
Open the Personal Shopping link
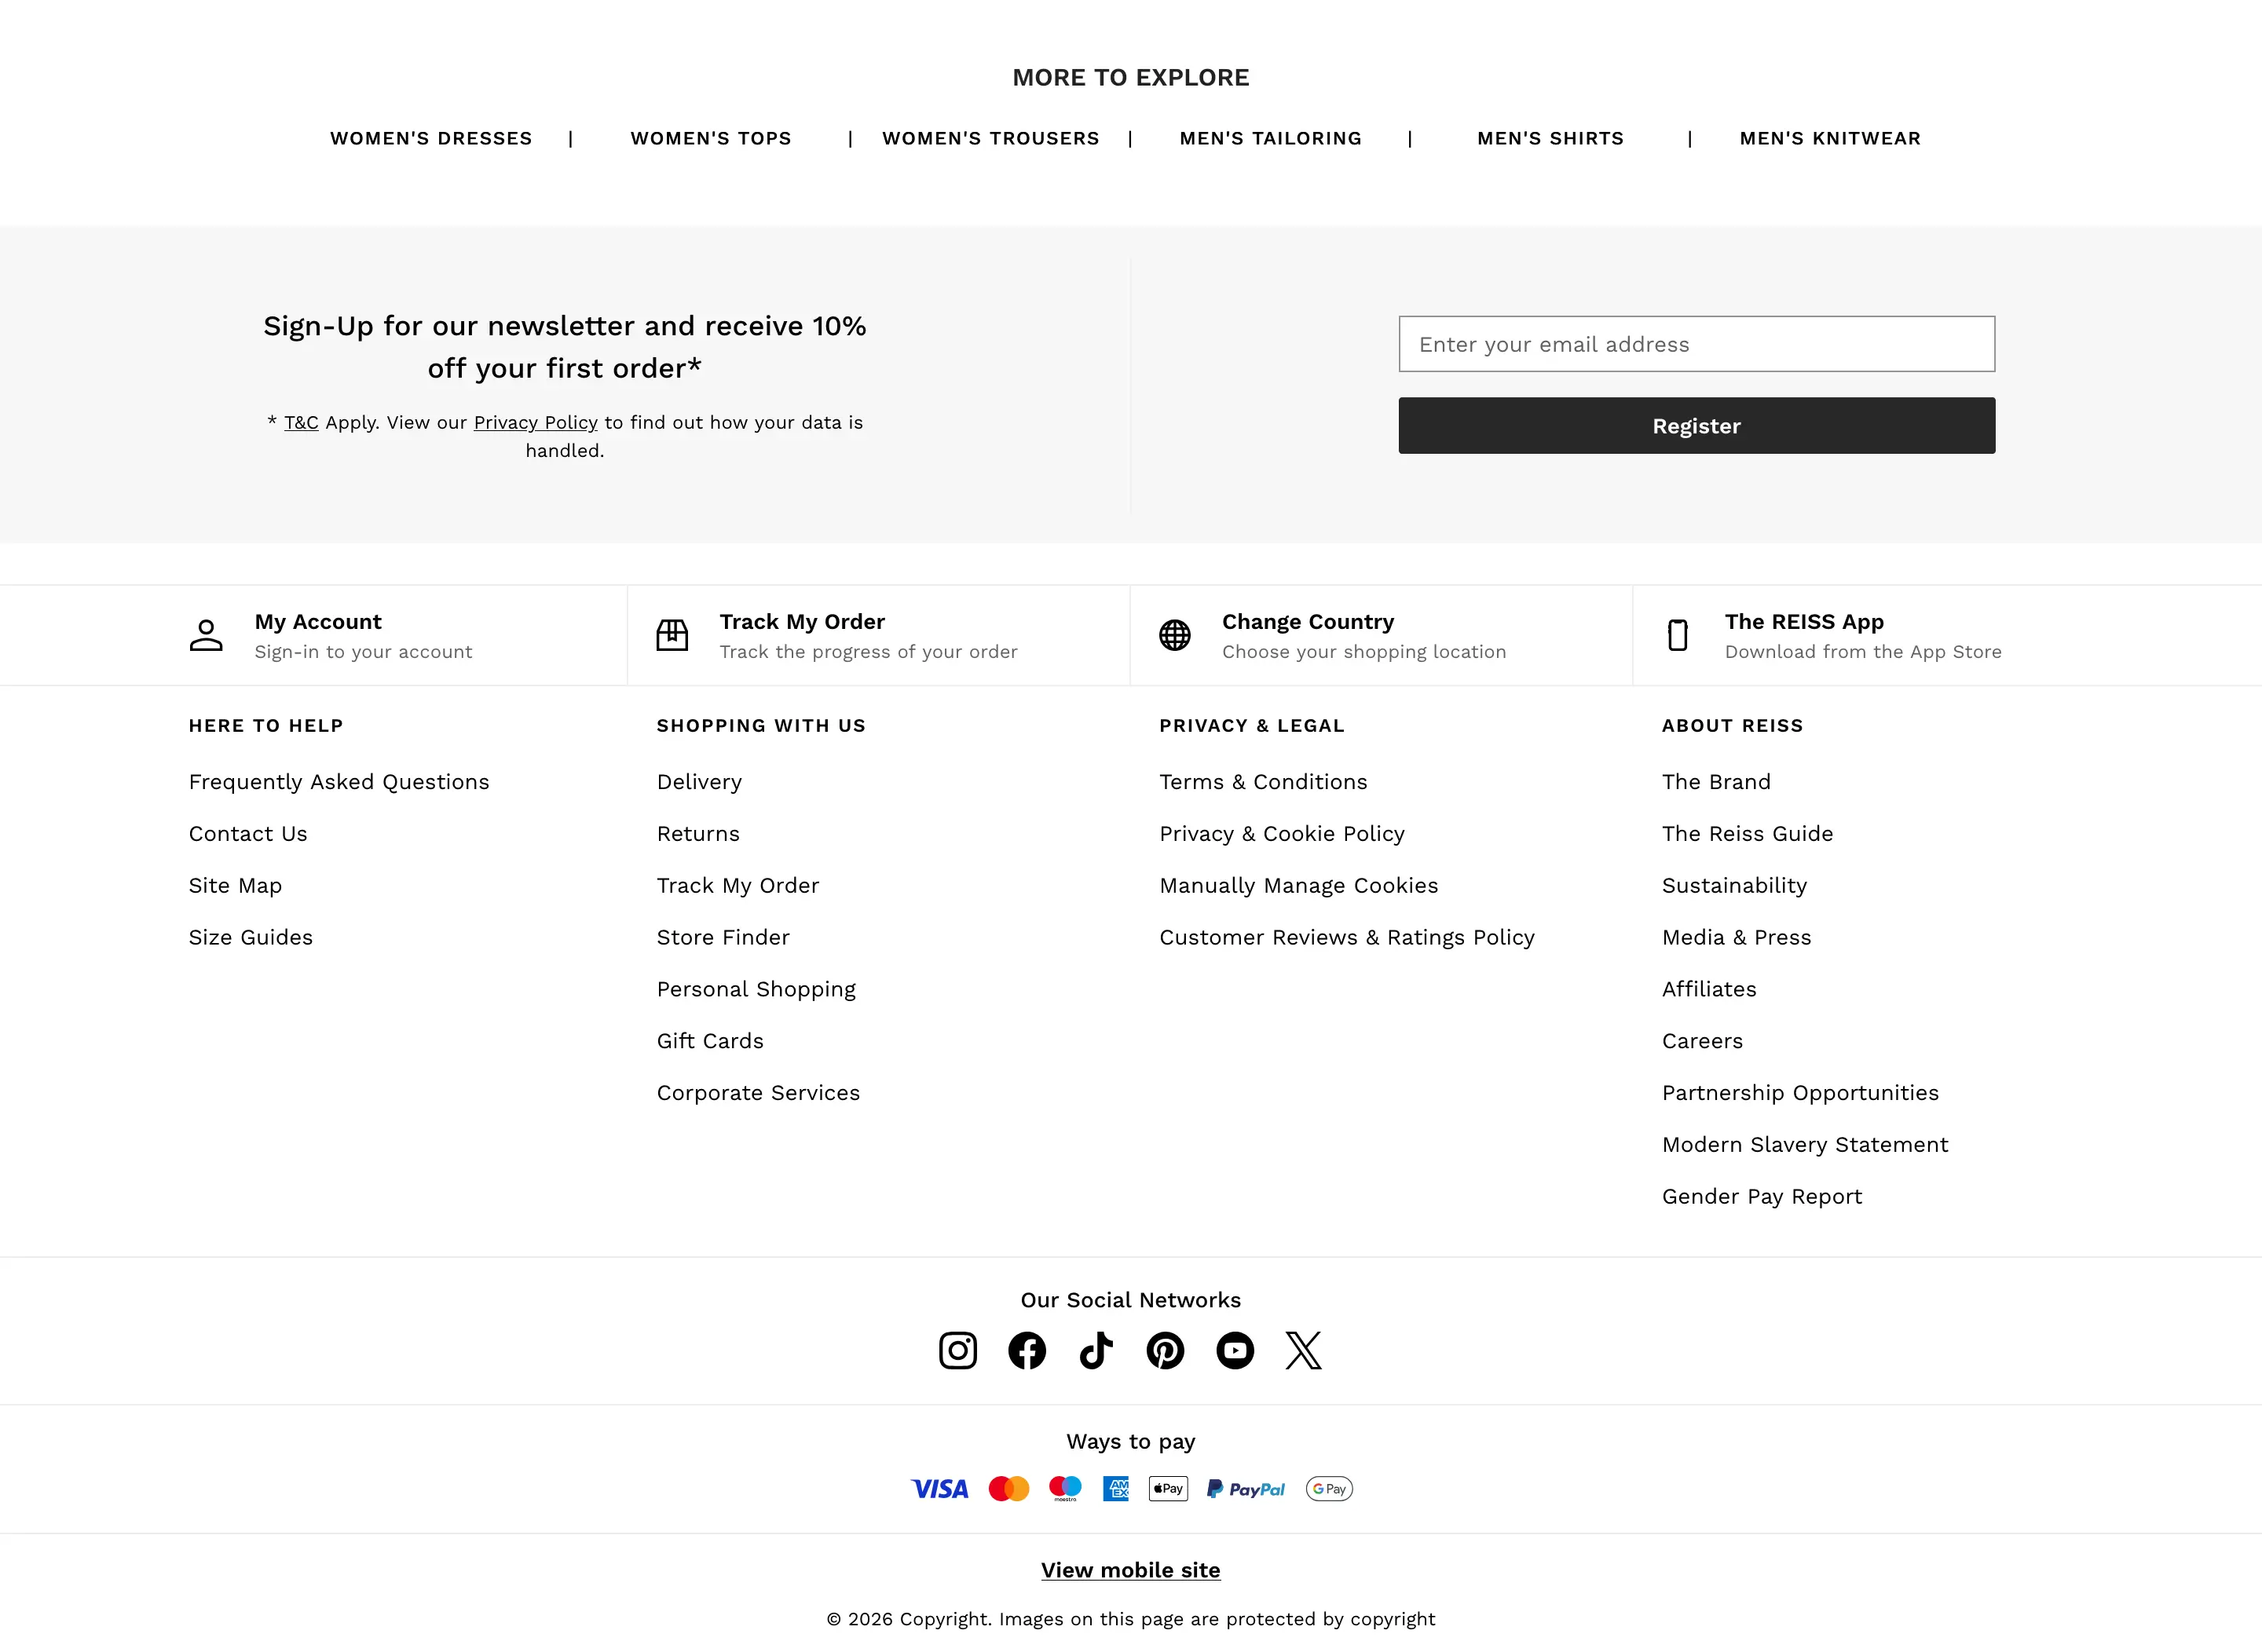756,990
